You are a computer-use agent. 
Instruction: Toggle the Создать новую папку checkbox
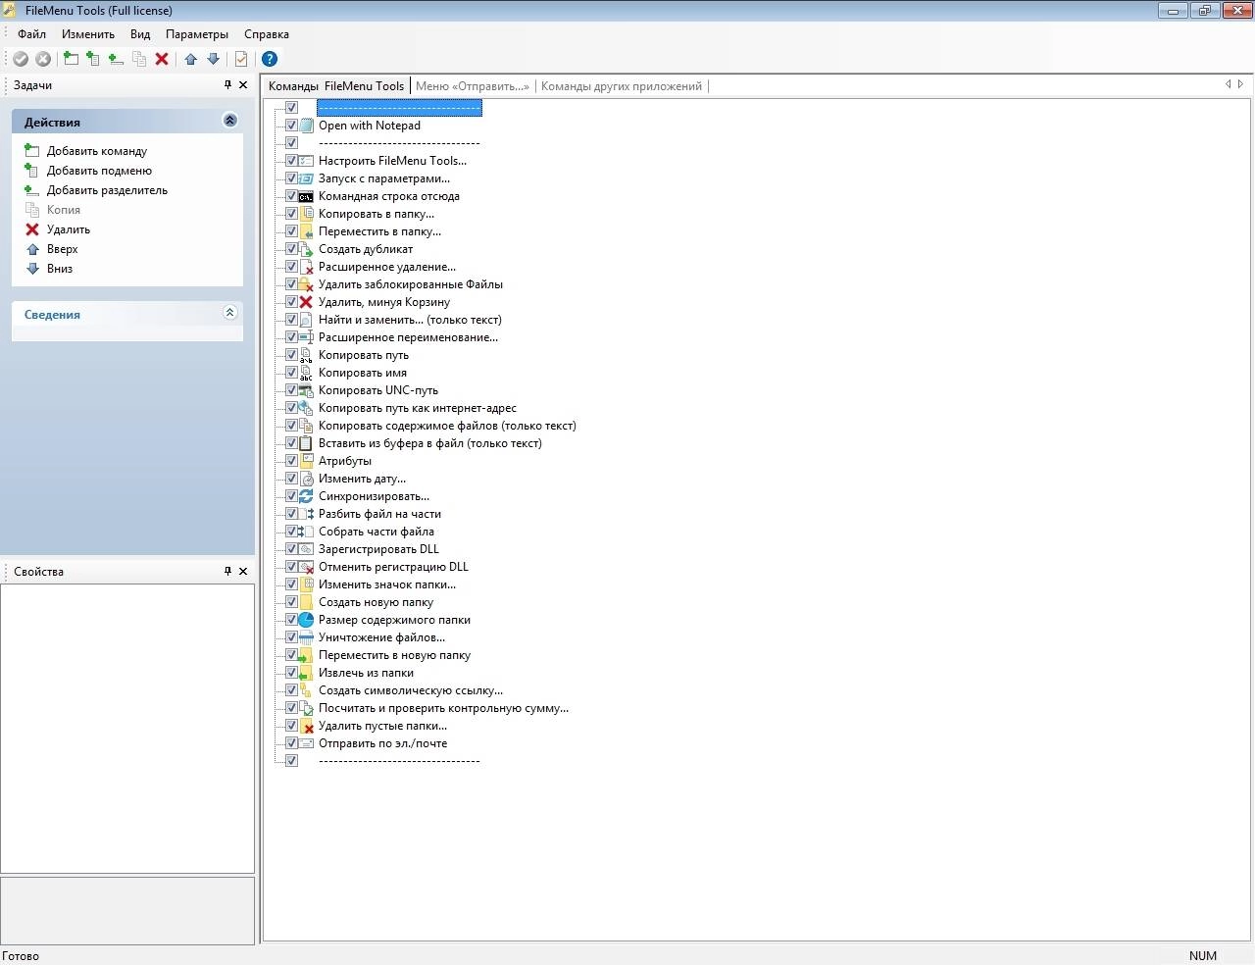click(x=291, y=602)
